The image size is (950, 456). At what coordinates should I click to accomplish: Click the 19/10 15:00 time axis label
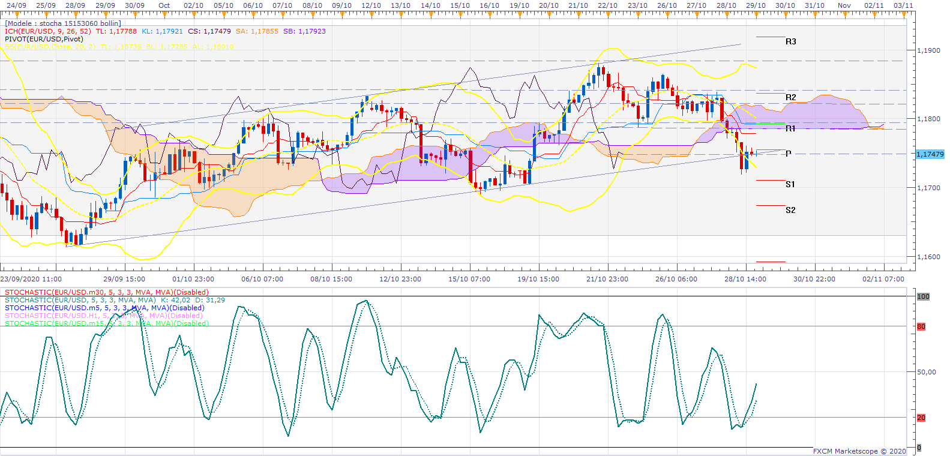538,279
